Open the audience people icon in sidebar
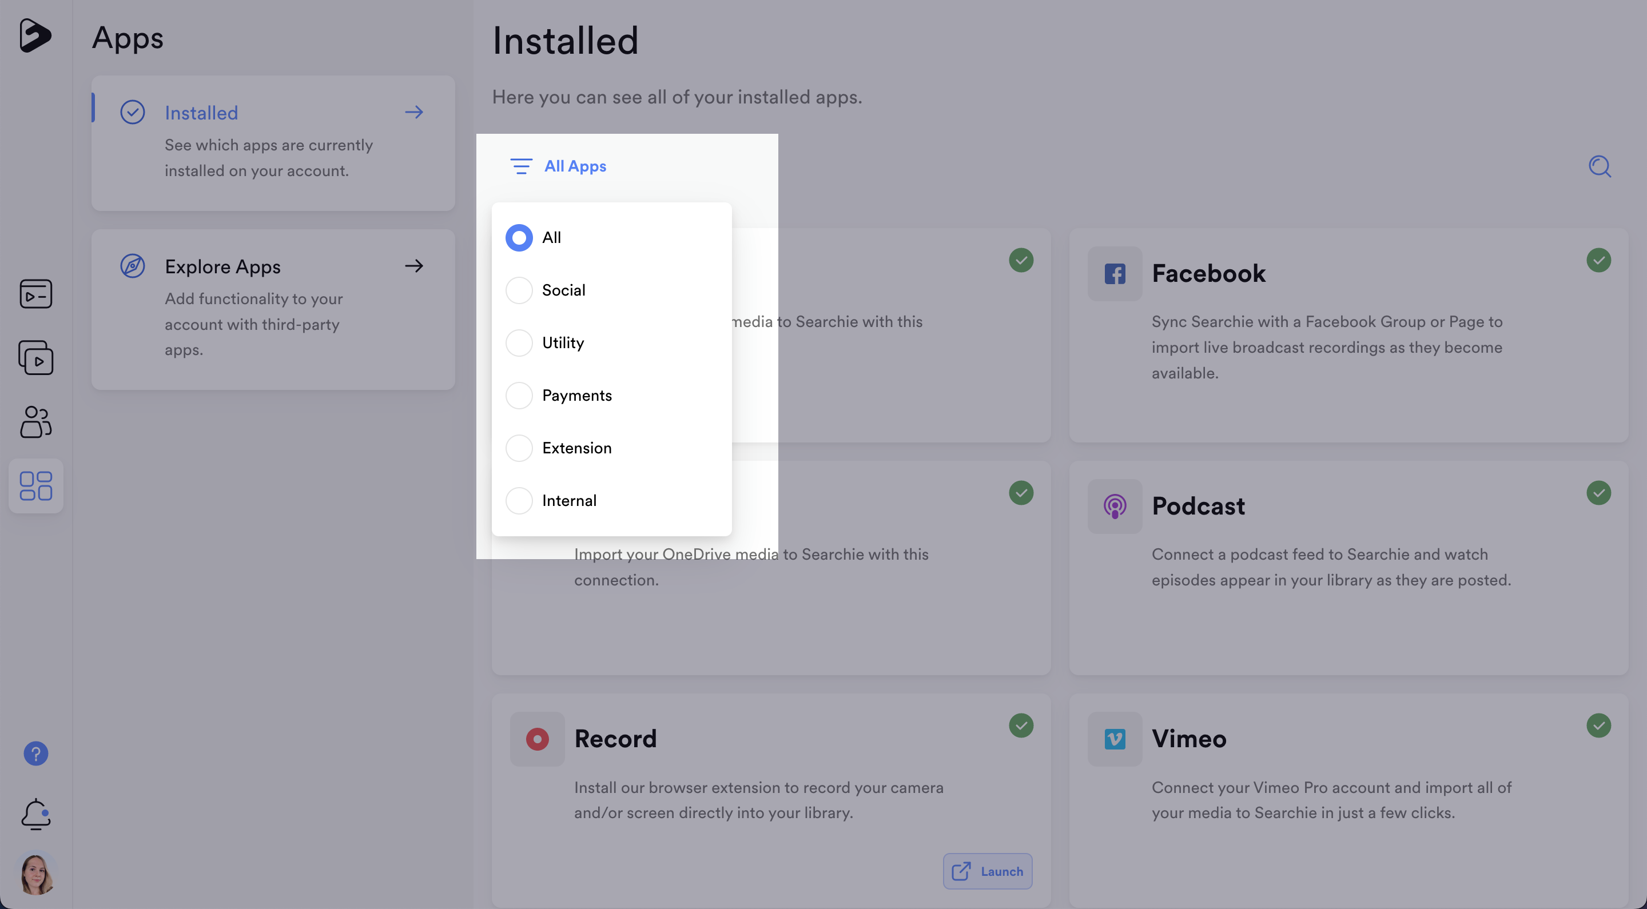1647x909 pixels. coord(36,422)
